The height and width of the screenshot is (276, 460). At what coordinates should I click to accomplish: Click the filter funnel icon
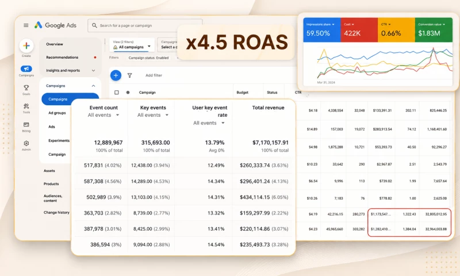pos(130,75)
